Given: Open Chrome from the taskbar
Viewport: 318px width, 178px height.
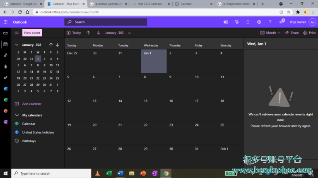Looking at the screenshot, I should click(x=166, y=173).
